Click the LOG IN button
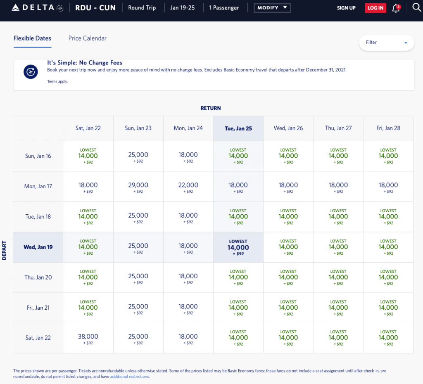This screenshot has height=384, width=423. tap(375, 8)
